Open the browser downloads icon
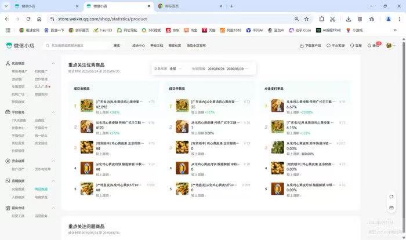406x240 pixels. [x=349, y=19]
